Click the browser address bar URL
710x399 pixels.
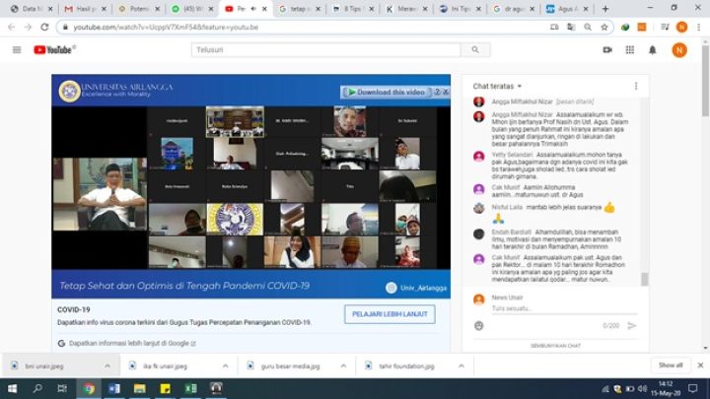pos(166,28)
